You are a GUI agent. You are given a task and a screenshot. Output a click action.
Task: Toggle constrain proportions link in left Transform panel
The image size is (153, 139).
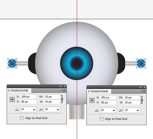point(62,99)
